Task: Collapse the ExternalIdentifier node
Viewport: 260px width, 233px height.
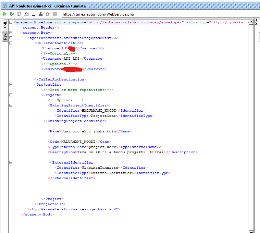Action: click(x=11, y=162)
